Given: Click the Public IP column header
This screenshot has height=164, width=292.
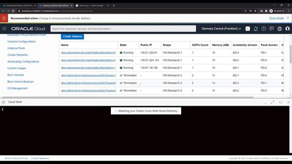Looking at the screenshot, I should pyautogui.click(x=146, y=45).
